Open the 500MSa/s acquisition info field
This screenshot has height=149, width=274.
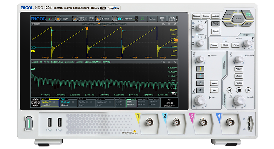coord(86,19)
